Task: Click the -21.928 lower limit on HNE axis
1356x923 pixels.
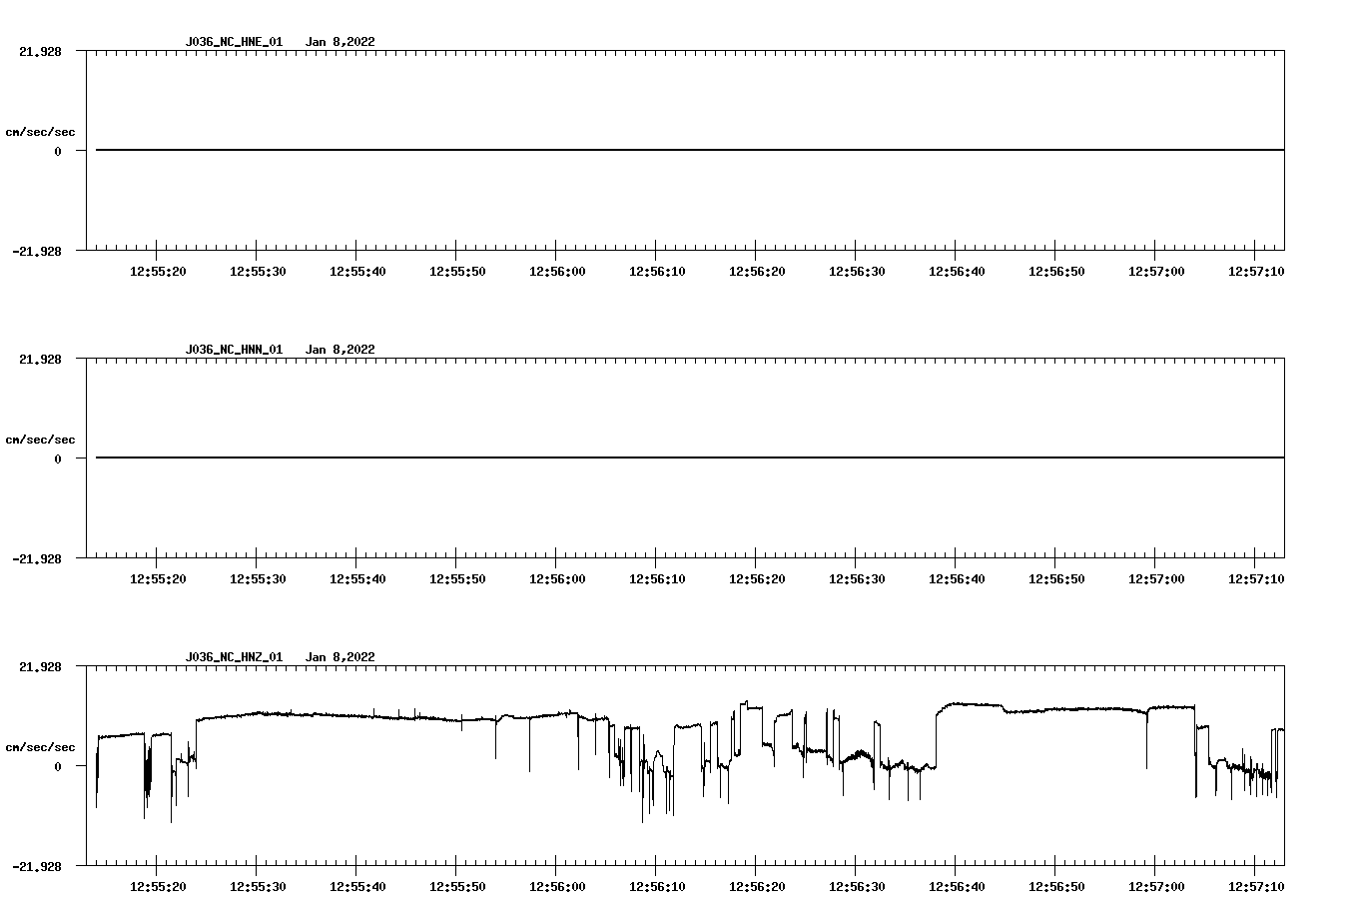Action: (37, 252)
